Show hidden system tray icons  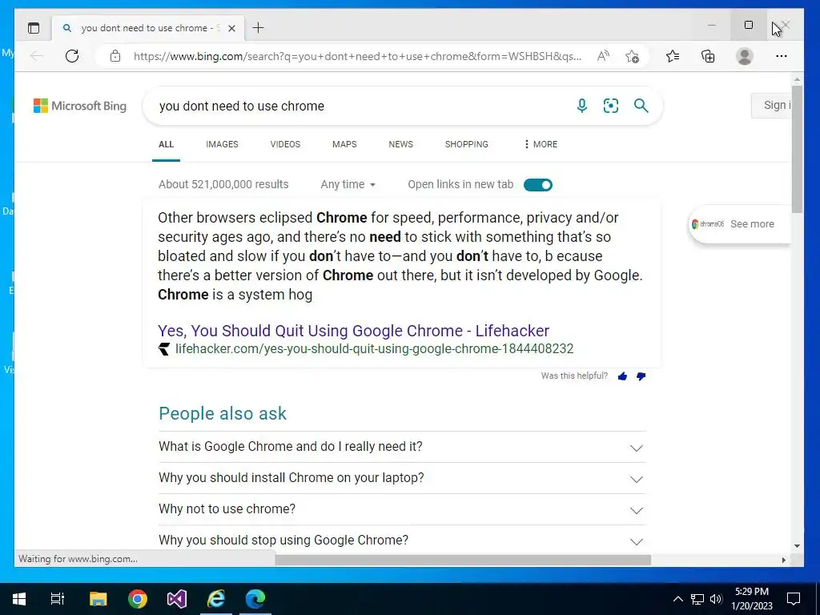(677, 599)
